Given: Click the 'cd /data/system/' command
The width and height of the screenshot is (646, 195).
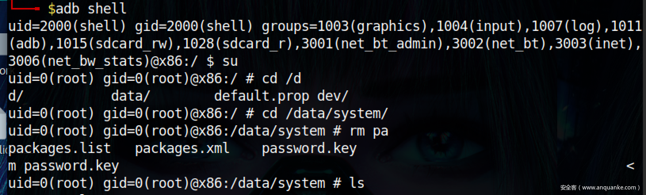Looking at the screenshot, I should [325, 113].
